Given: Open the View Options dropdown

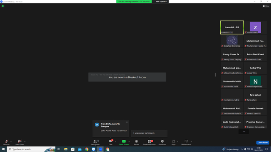Looking at the screenshot, I should [x=161, y=2].
